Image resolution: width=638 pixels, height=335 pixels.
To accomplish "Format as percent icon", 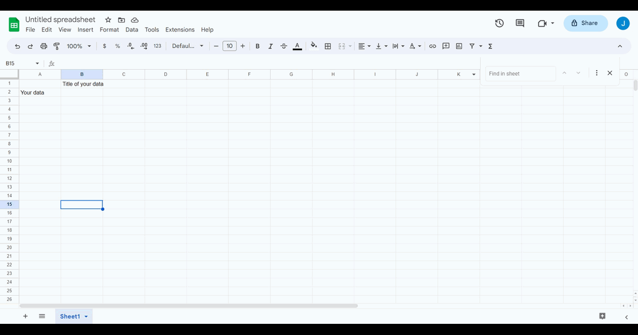I will point(117,46).
